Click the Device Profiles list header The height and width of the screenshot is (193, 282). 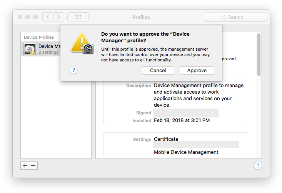click(x=39, y=37)
